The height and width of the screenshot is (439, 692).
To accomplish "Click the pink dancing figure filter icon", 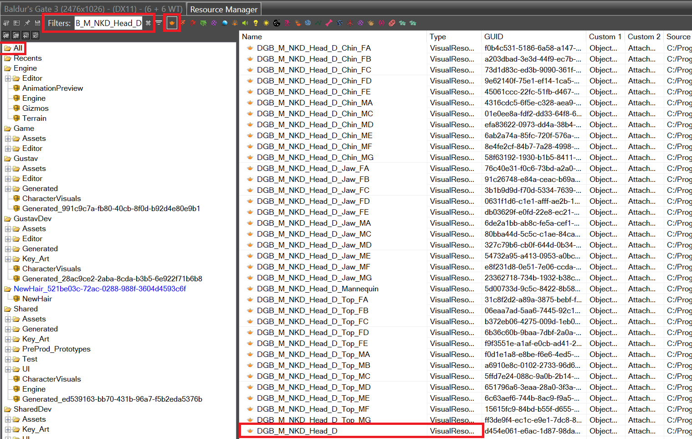I will click(x=287, y=23).
